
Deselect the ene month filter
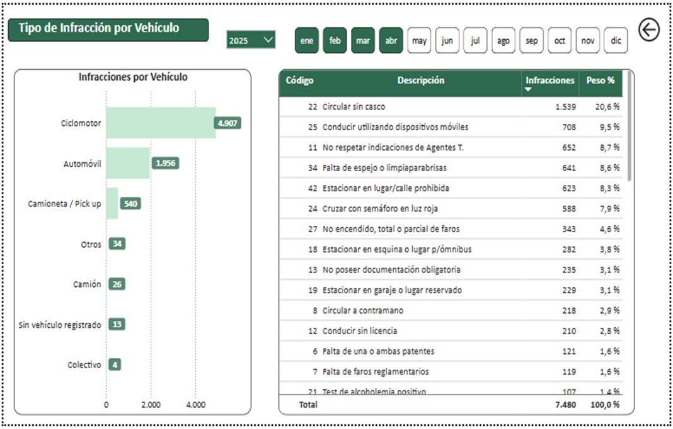click(306, 41)
